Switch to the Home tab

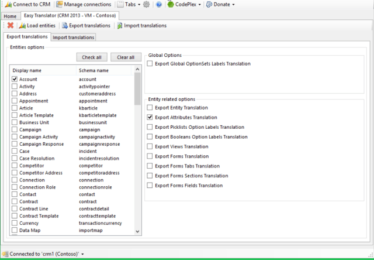click(x=10, y=16)
